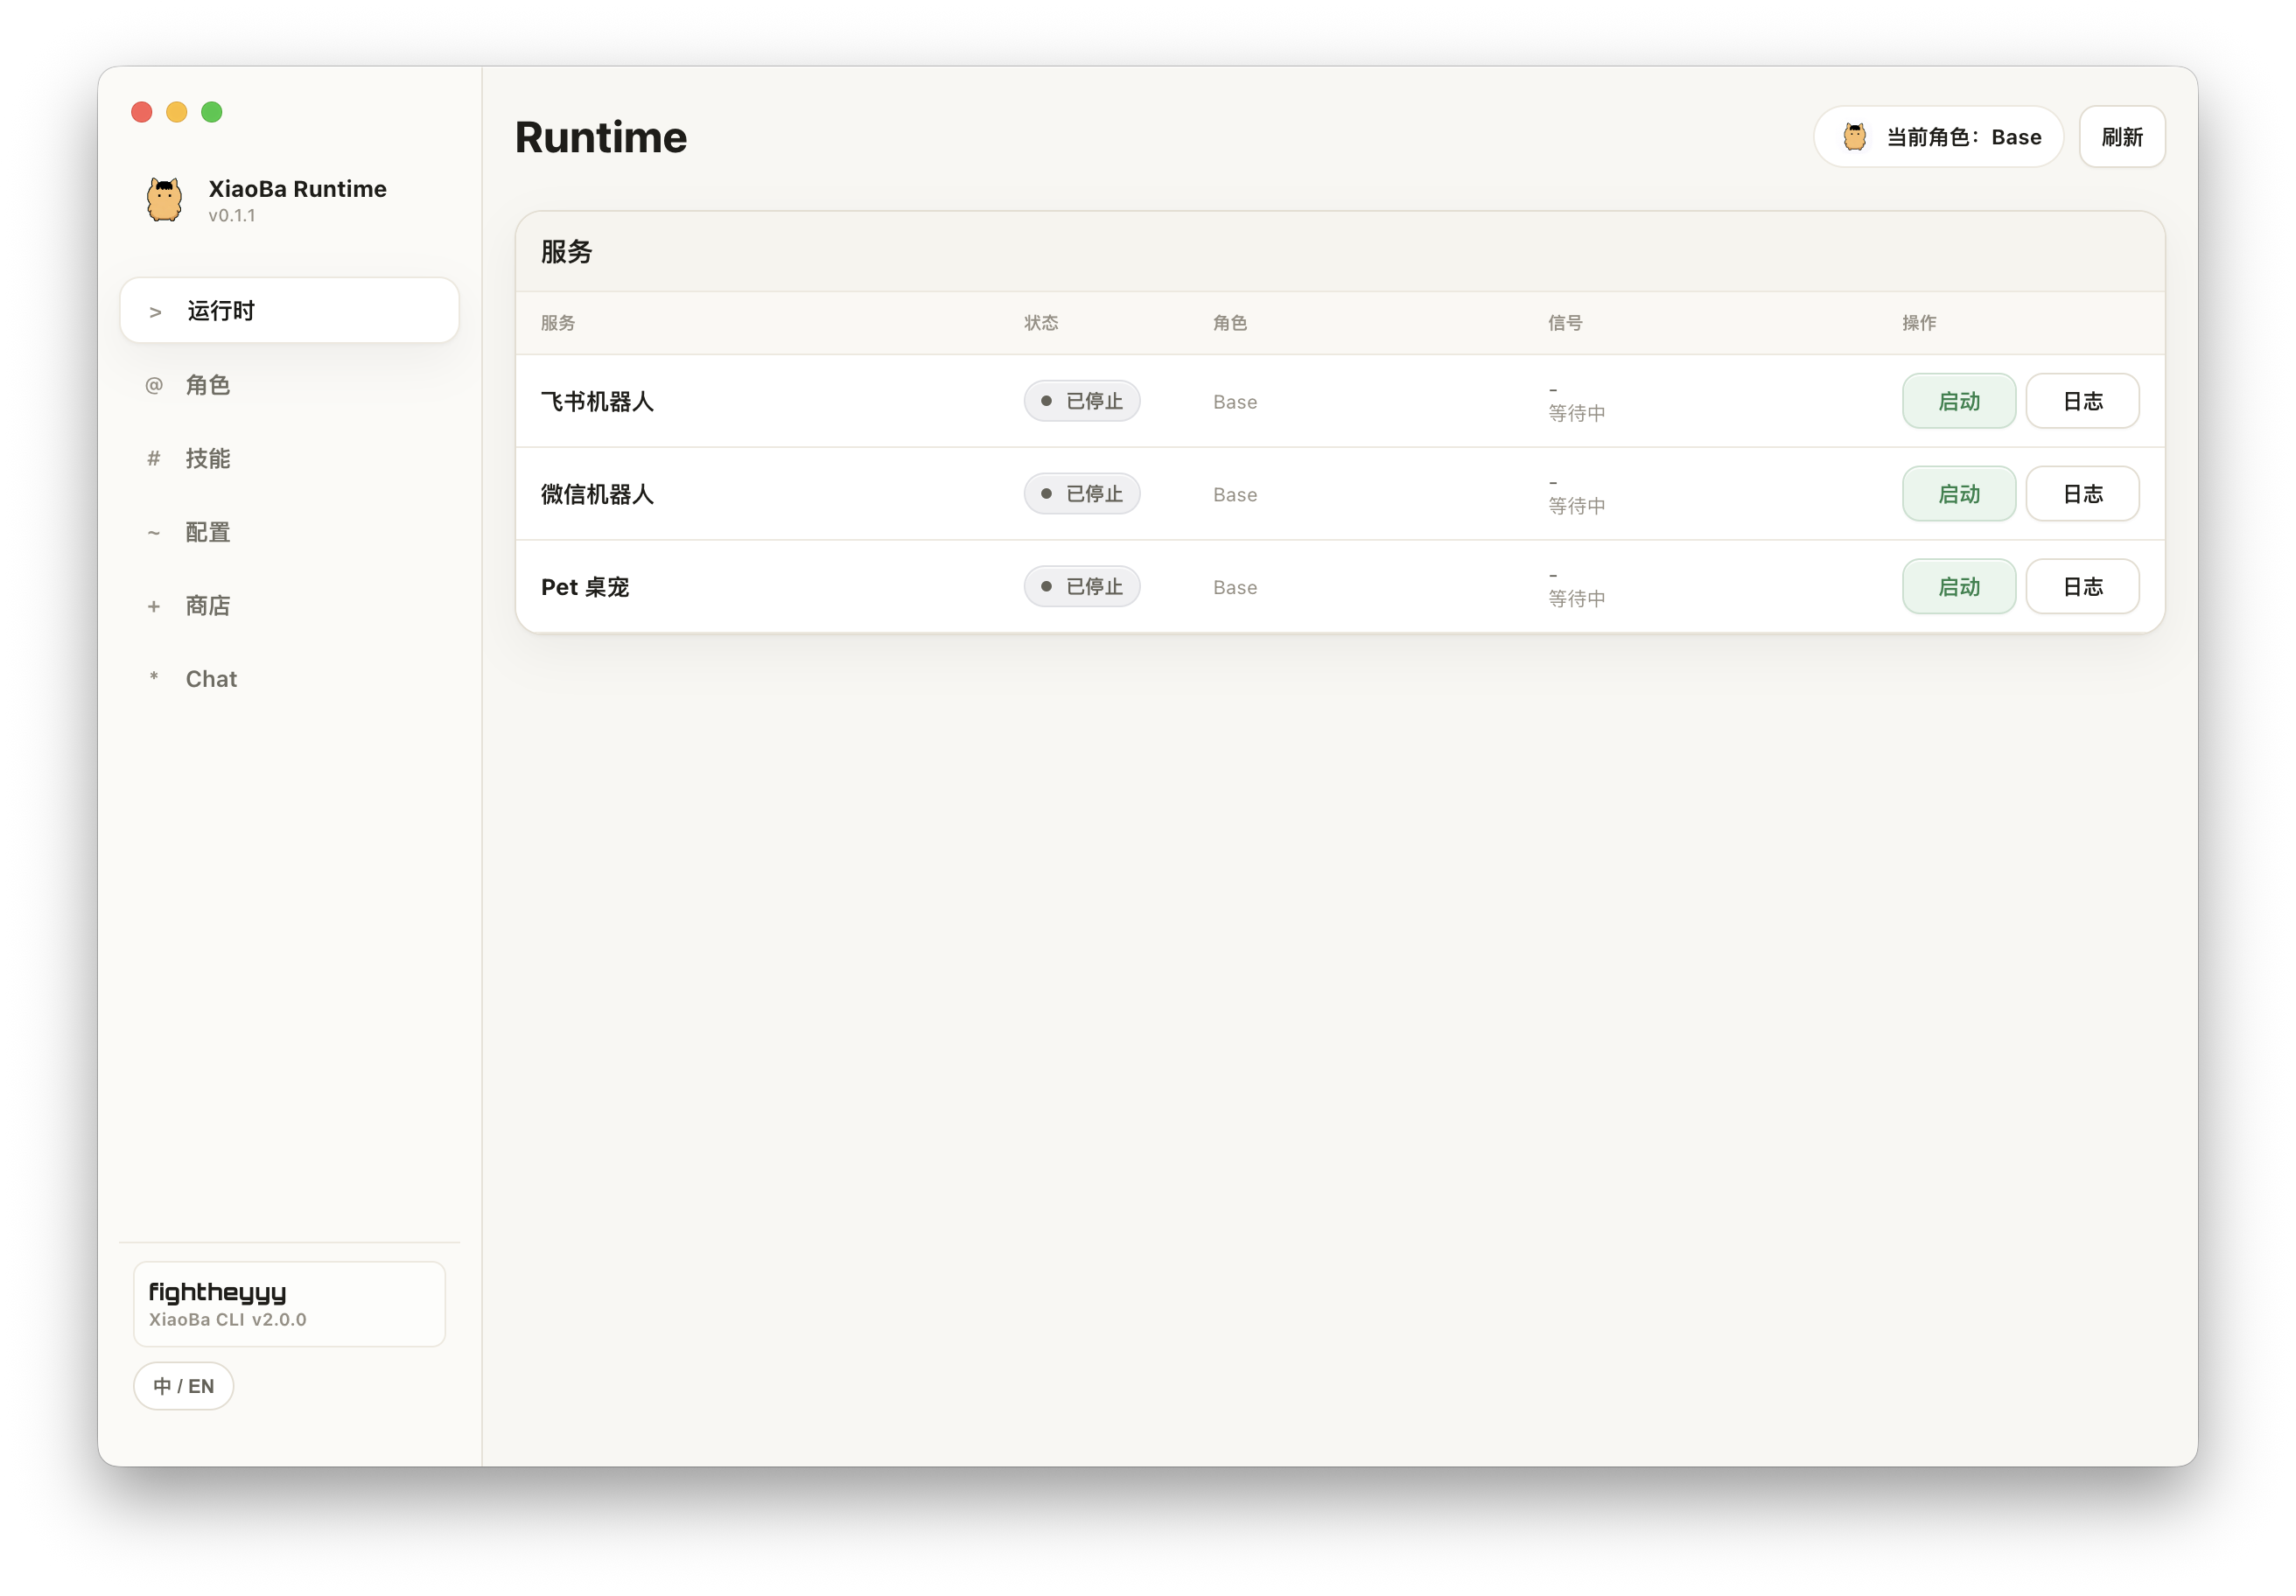2296x1596 pixels.
Task: Start the 微信机器人 service
Action: (1958, 494)
